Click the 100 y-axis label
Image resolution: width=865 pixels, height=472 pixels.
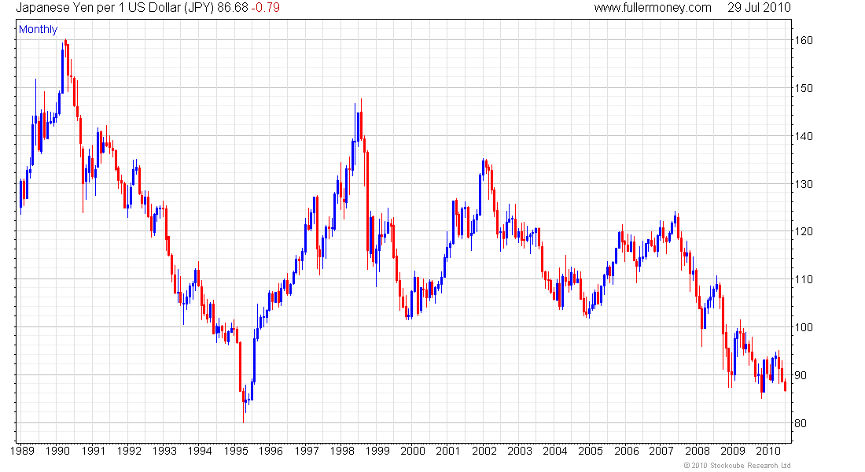[803, 327]
